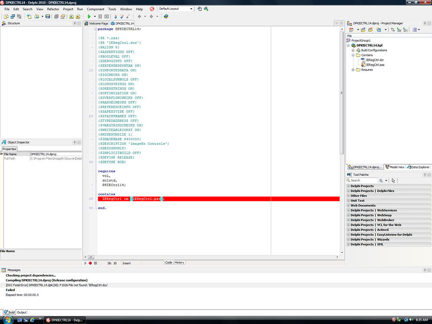Click the Open Project toolbar icon
Screen dimensions: 432x324
[x=63, y=16]
